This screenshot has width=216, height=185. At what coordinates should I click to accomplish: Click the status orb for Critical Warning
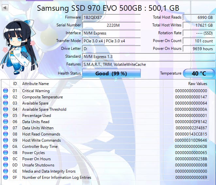point(6,91)
